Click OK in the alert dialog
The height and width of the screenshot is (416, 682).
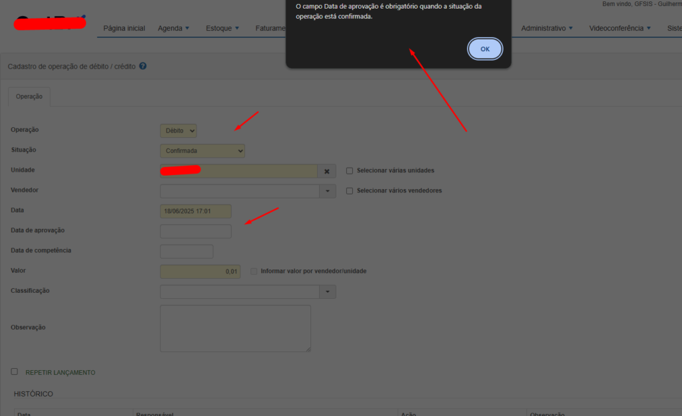[x=485, y=49]
